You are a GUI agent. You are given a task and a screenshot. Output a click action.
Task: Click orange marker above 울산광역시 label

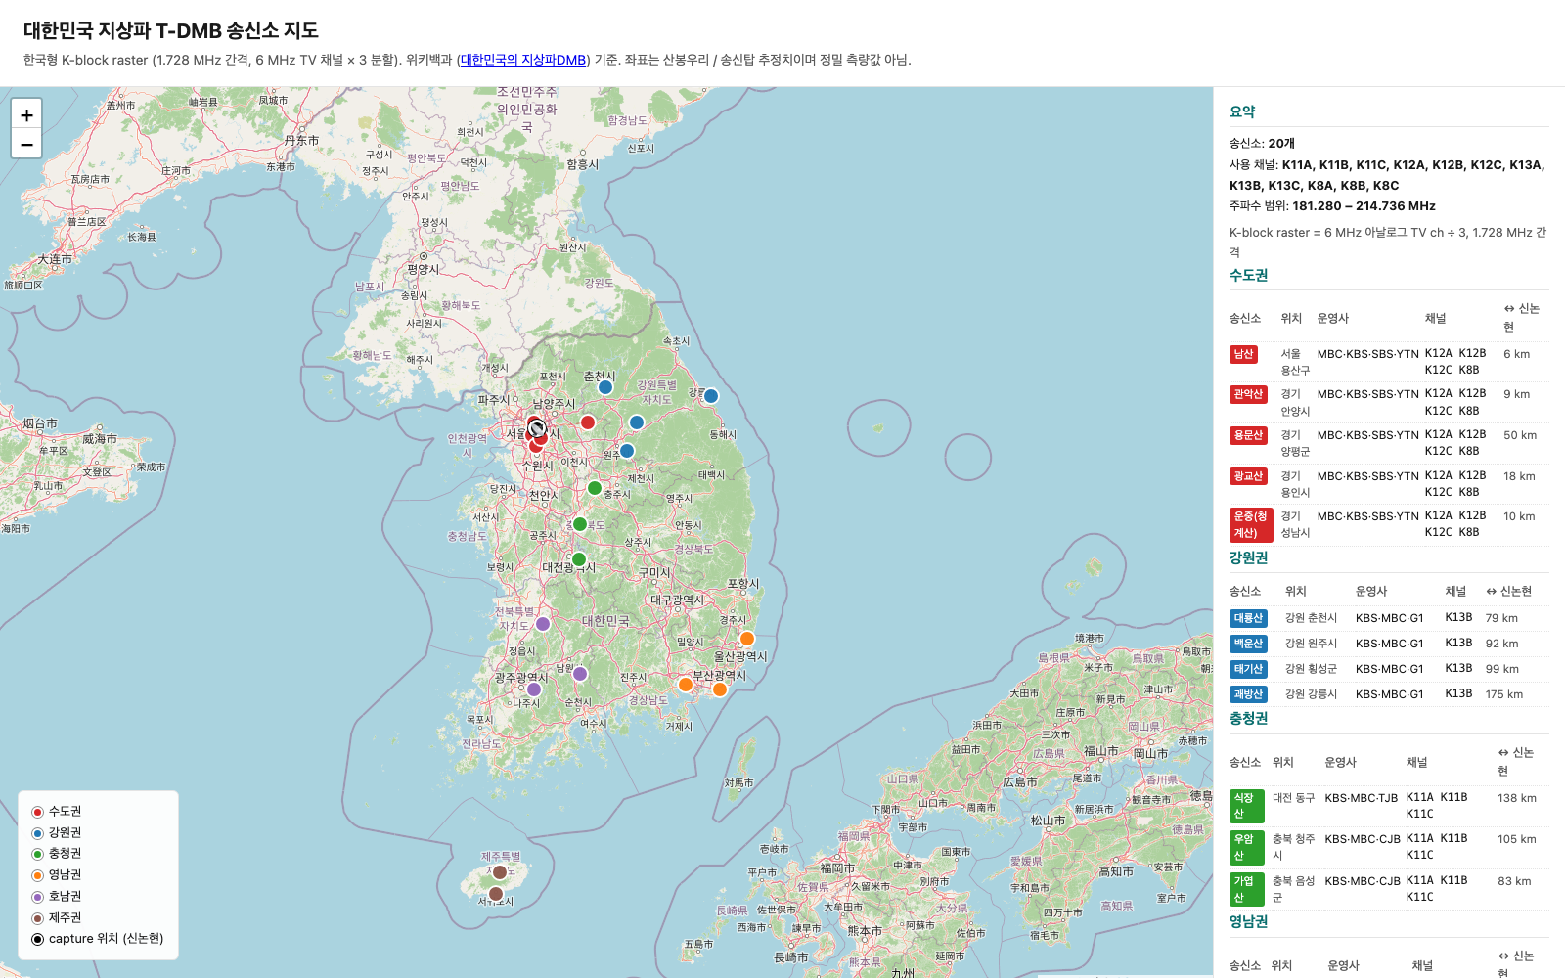pyautogui.click(x=747, y=639)
